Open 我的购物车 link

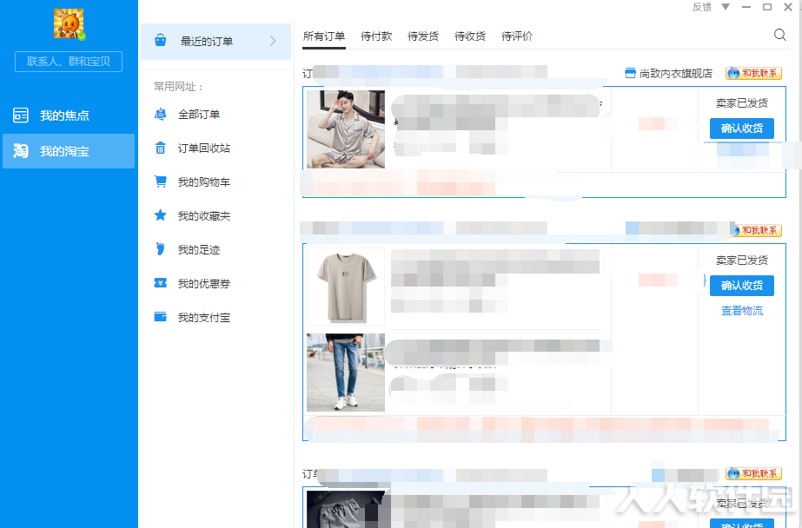tap(204, 182)
